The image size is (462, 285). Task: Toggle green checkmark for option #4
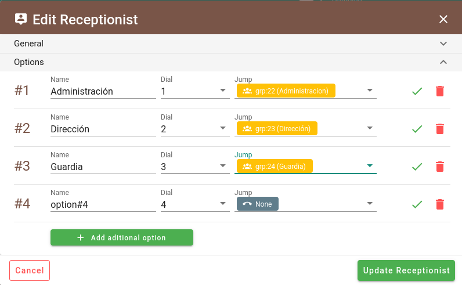(417, 204)
